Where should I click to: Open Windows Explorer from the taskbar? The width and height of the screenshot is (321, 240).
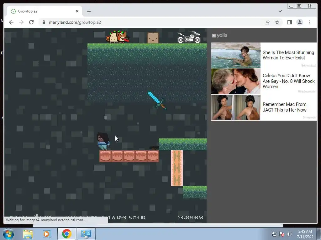tap(28, 234)
